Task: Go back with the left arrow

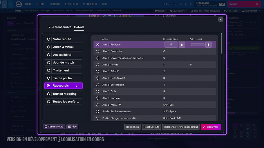Action: [5, 4]
